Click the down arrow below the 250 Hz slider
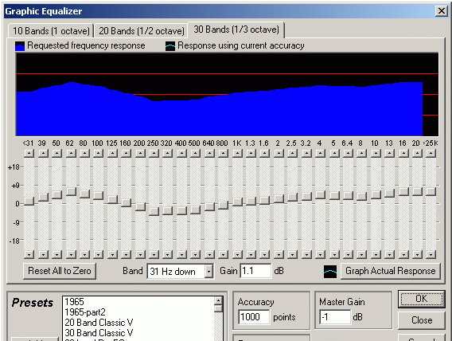Screen dimensions: 452x341 point(154,254)
